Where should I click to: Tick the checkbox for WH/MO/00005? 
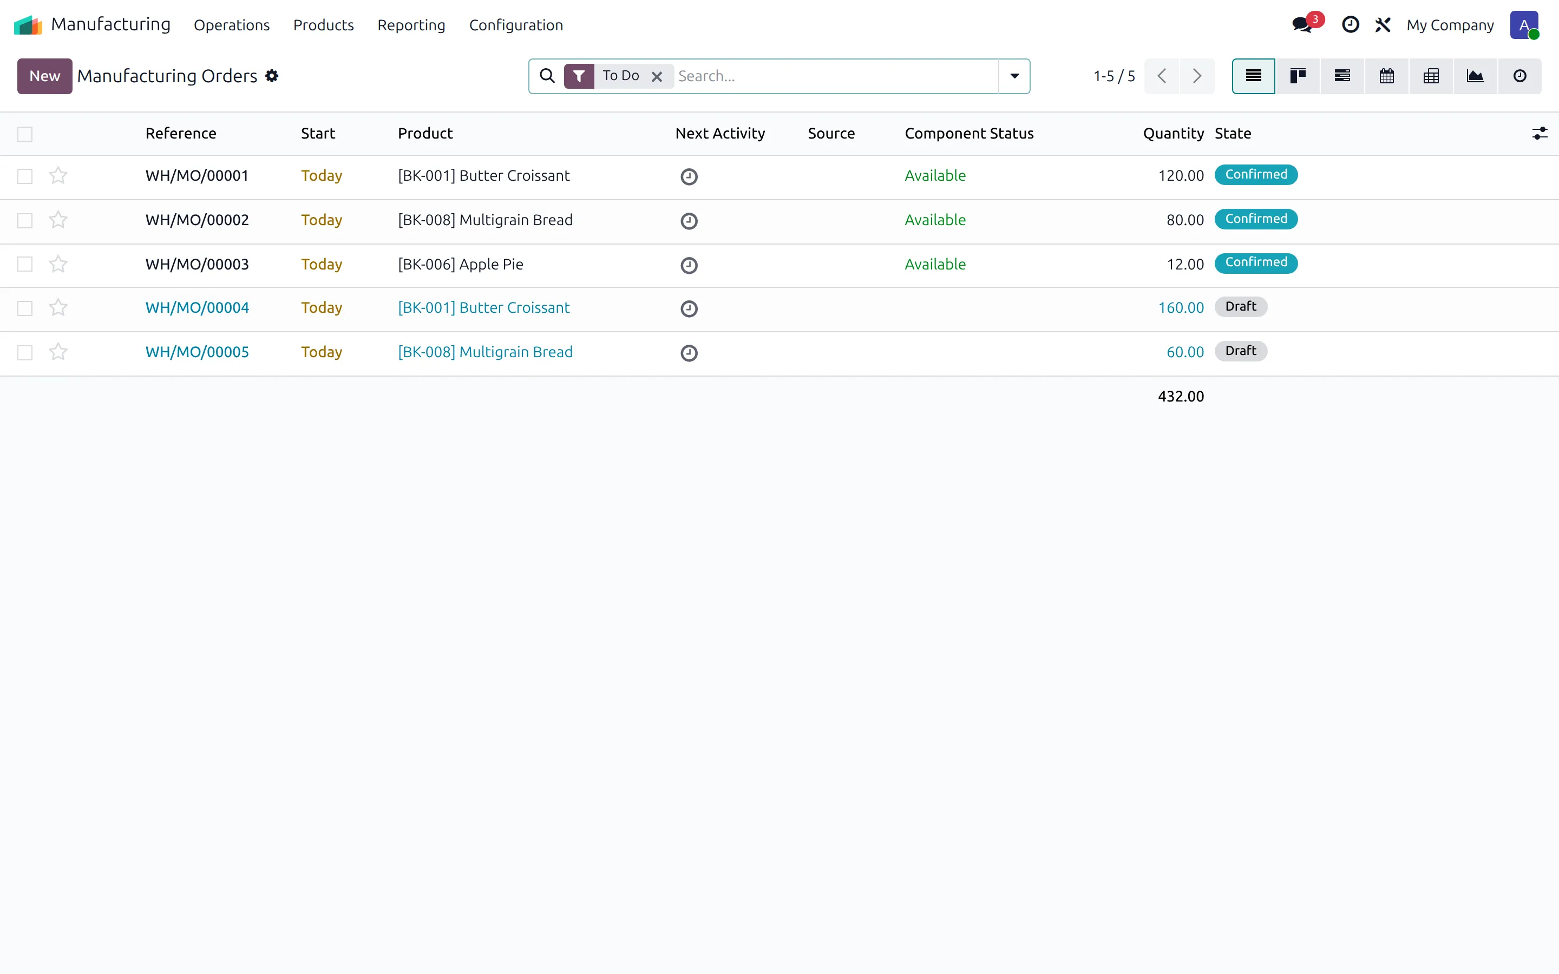(25, 353)
